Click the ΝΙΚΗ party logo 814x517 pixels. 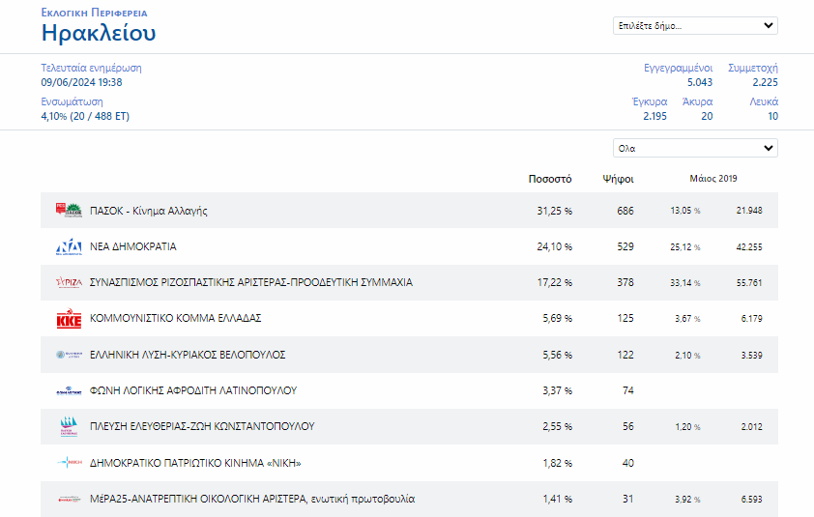69,463
